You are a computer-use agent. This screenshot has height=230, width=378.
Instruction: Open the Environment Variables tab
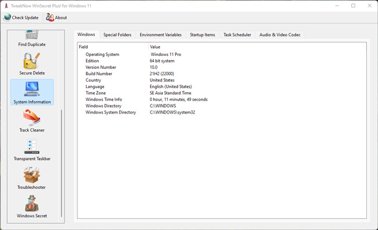tap(161, 34)
